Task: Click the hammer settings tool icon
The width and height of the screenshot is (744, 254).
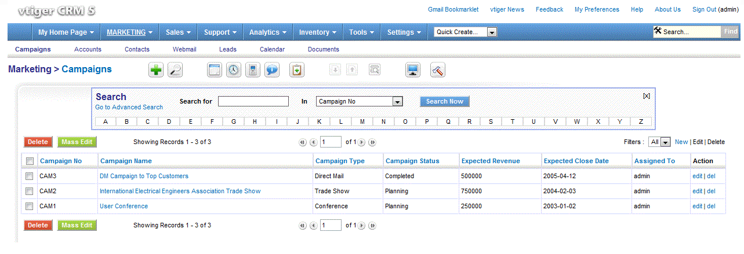Action: (x=438, y=70)
